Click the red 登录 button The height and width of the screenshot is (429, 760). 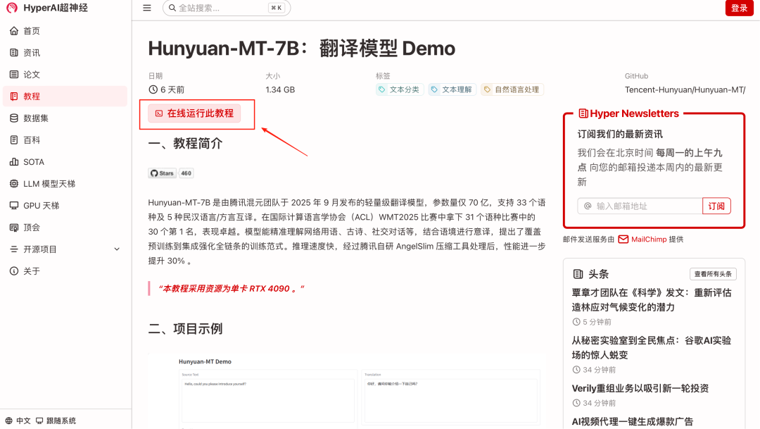point(739,8)
